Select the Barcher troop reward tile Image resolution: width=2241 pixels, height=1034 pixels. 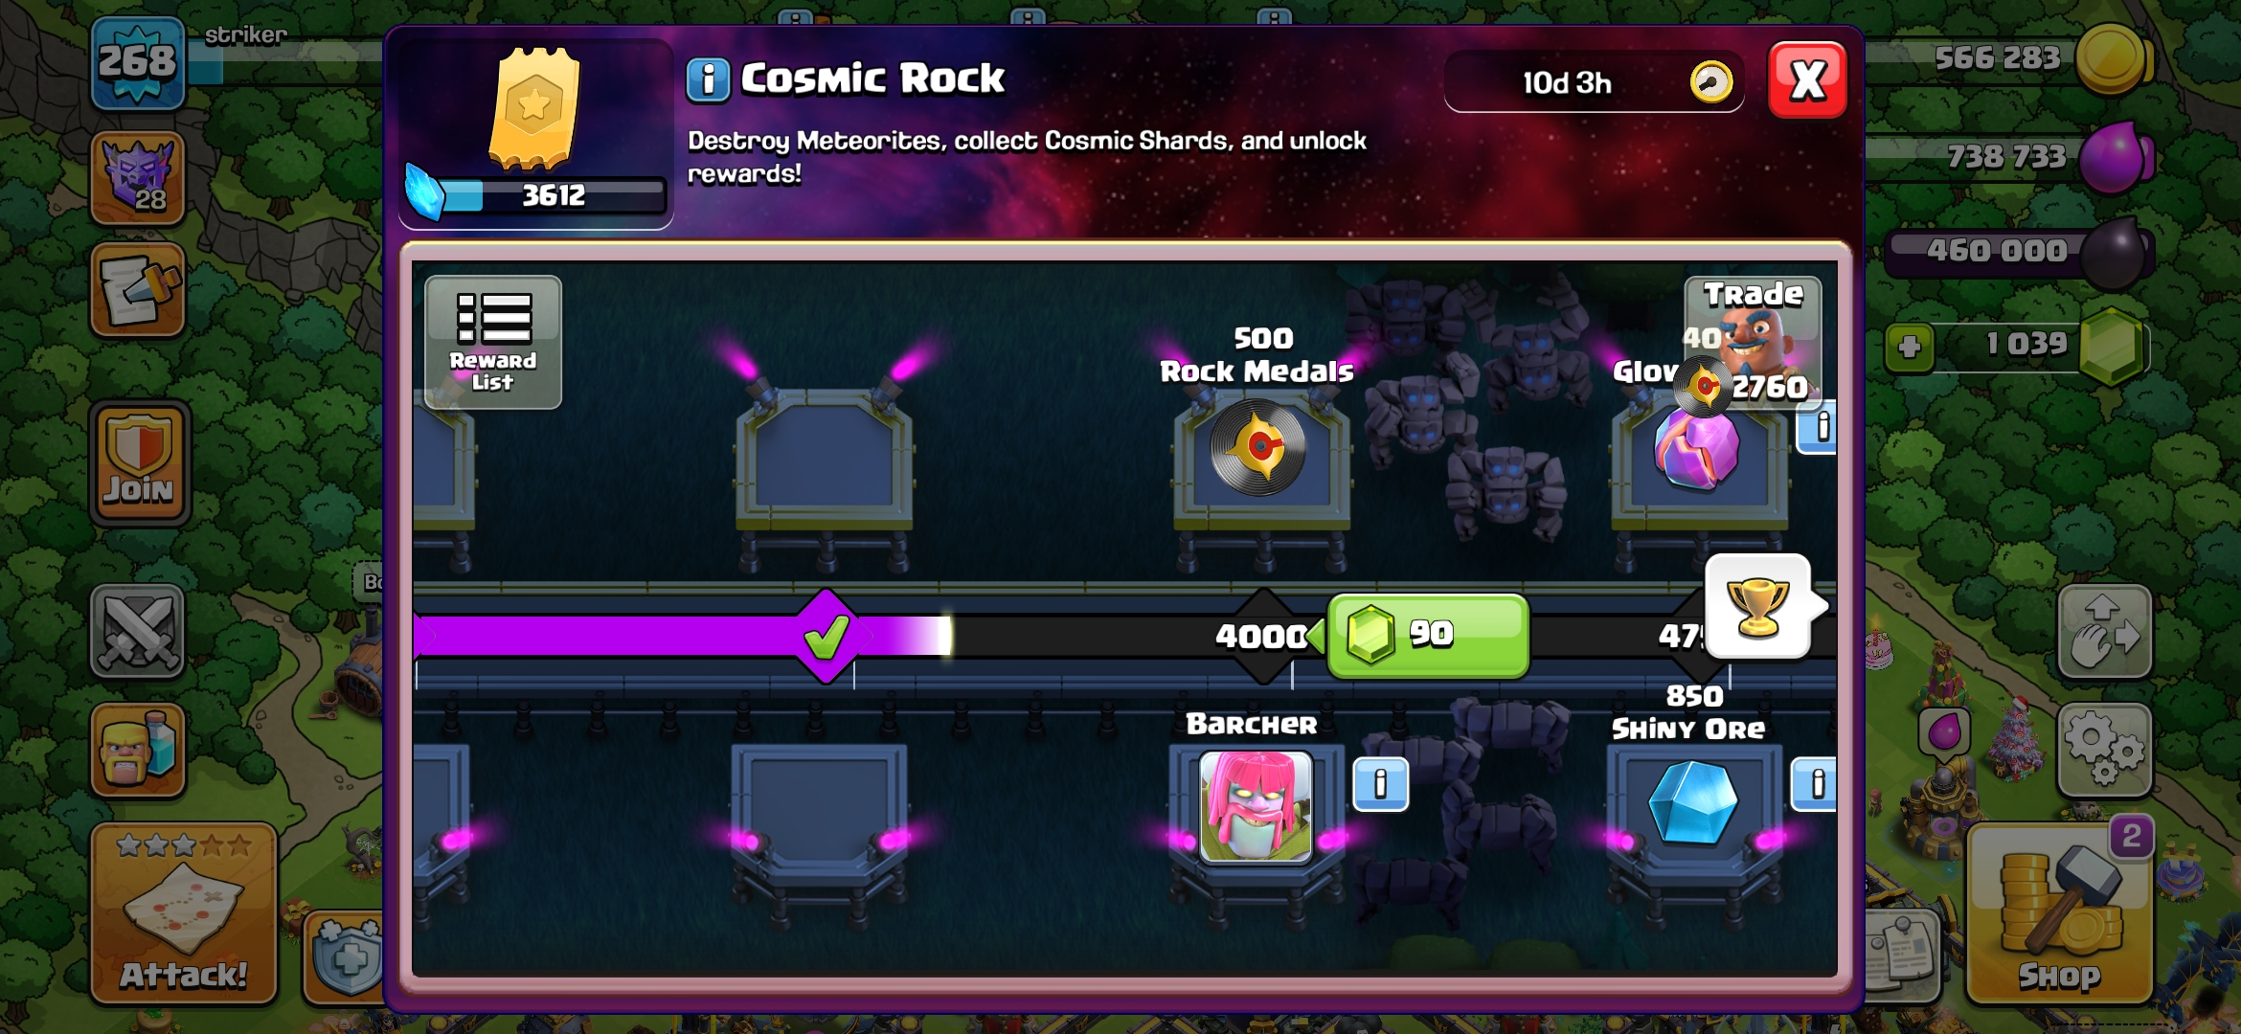tap(1256, 806)
